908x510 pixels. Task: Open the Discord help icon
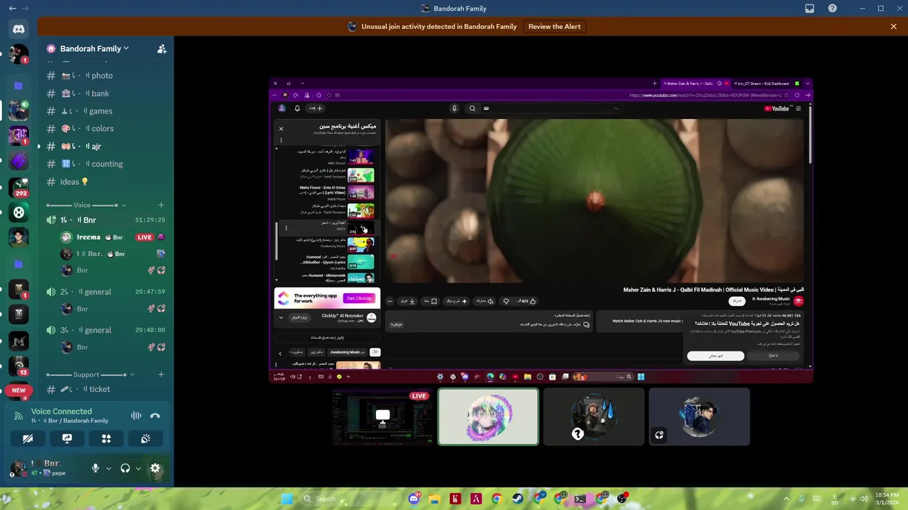[832, 8]
